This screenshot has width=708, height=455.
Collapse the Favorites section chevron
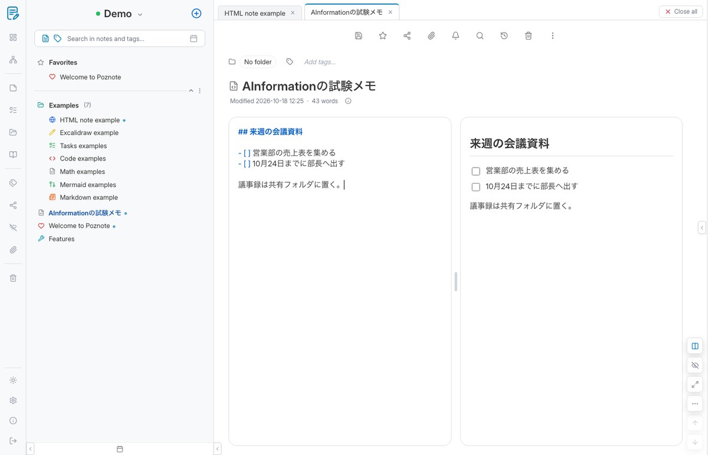(x=191, y=91)
